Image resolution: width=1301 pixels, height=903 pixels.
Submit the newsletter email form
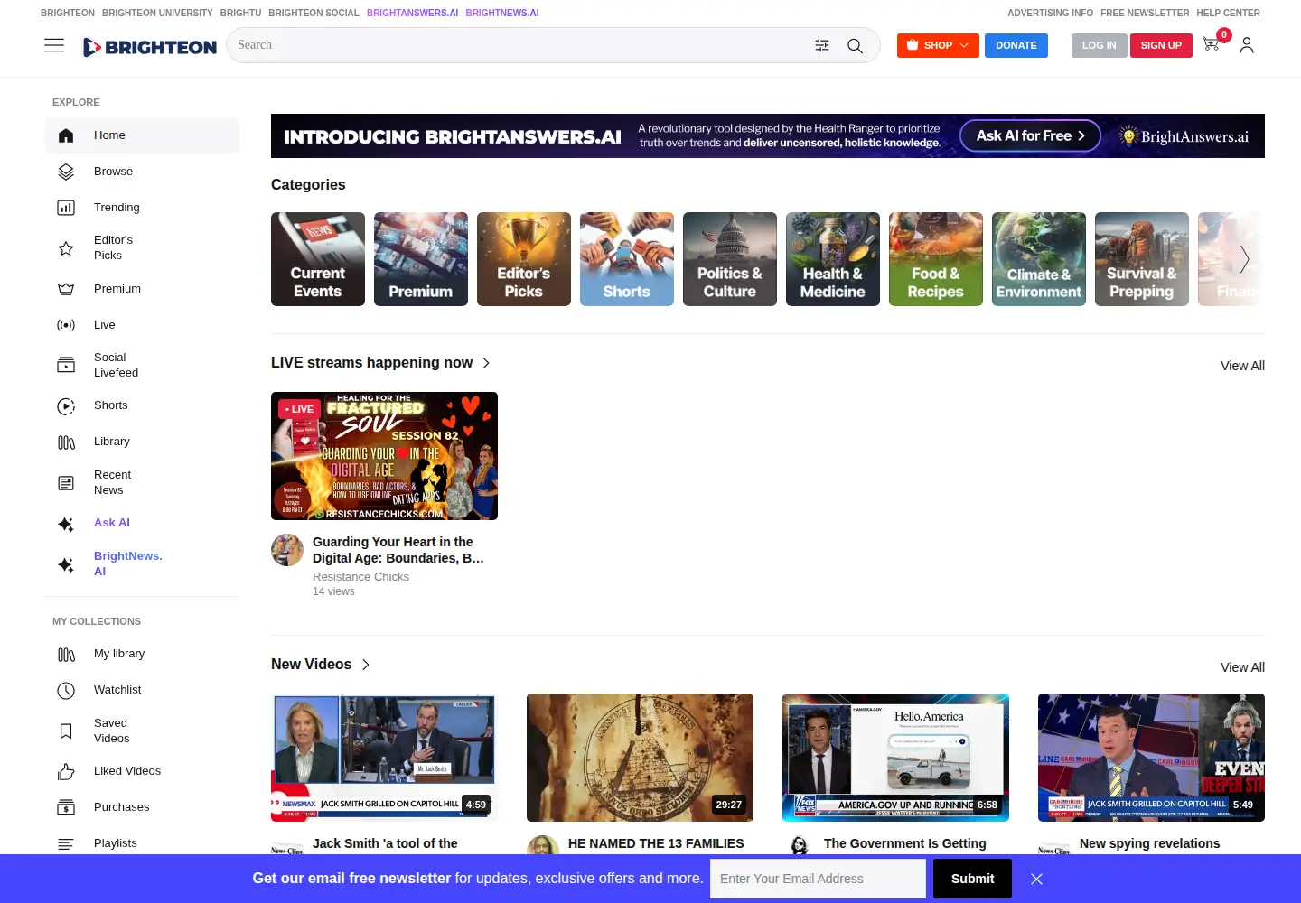972,879
